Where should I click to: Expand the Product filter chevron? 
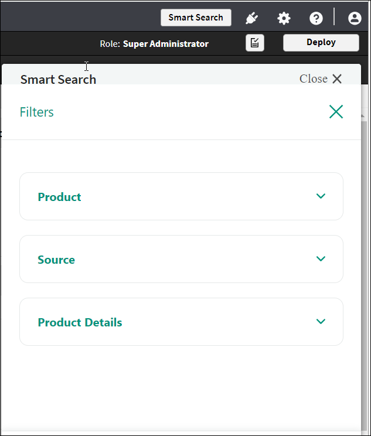(x=321, y=196)
